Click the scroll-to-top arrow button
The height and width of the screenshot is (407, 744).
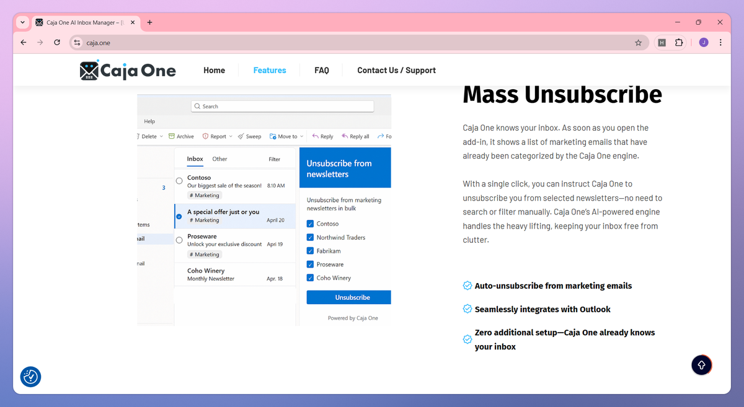click(x=701, y=365)
